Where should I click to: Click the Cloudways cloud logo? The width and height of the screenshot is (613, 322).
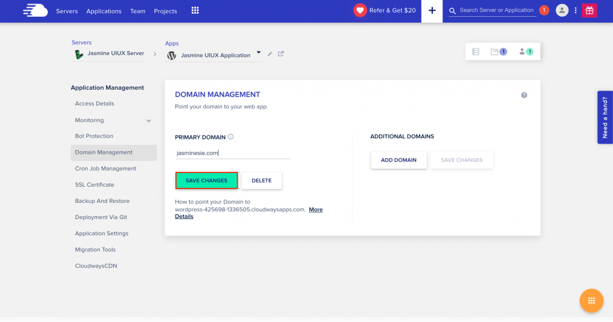(35, 11)
